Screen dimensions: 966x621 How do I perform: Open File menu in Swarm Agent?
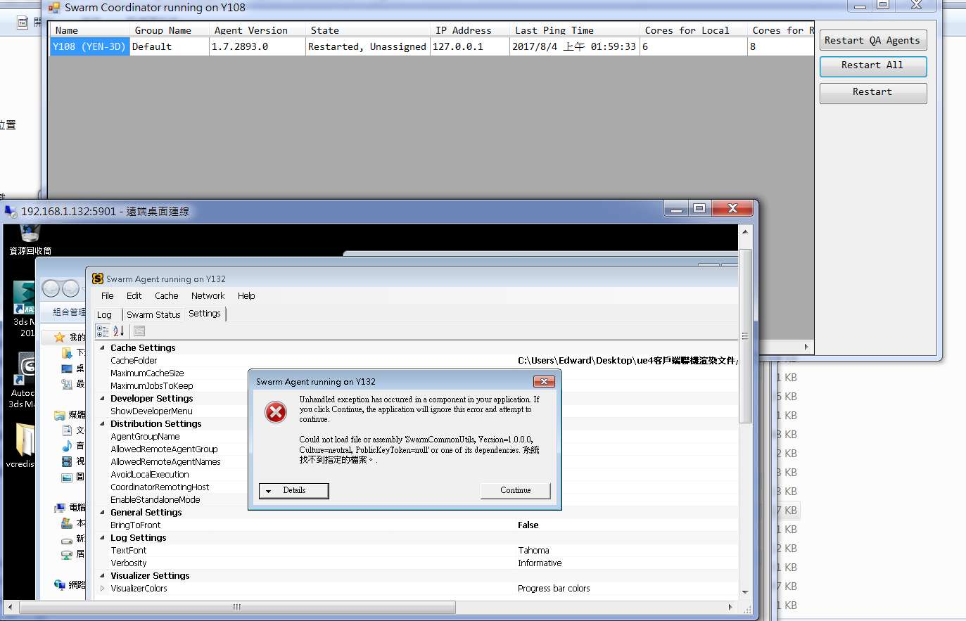pyautogui.click(x=107, y=296)
